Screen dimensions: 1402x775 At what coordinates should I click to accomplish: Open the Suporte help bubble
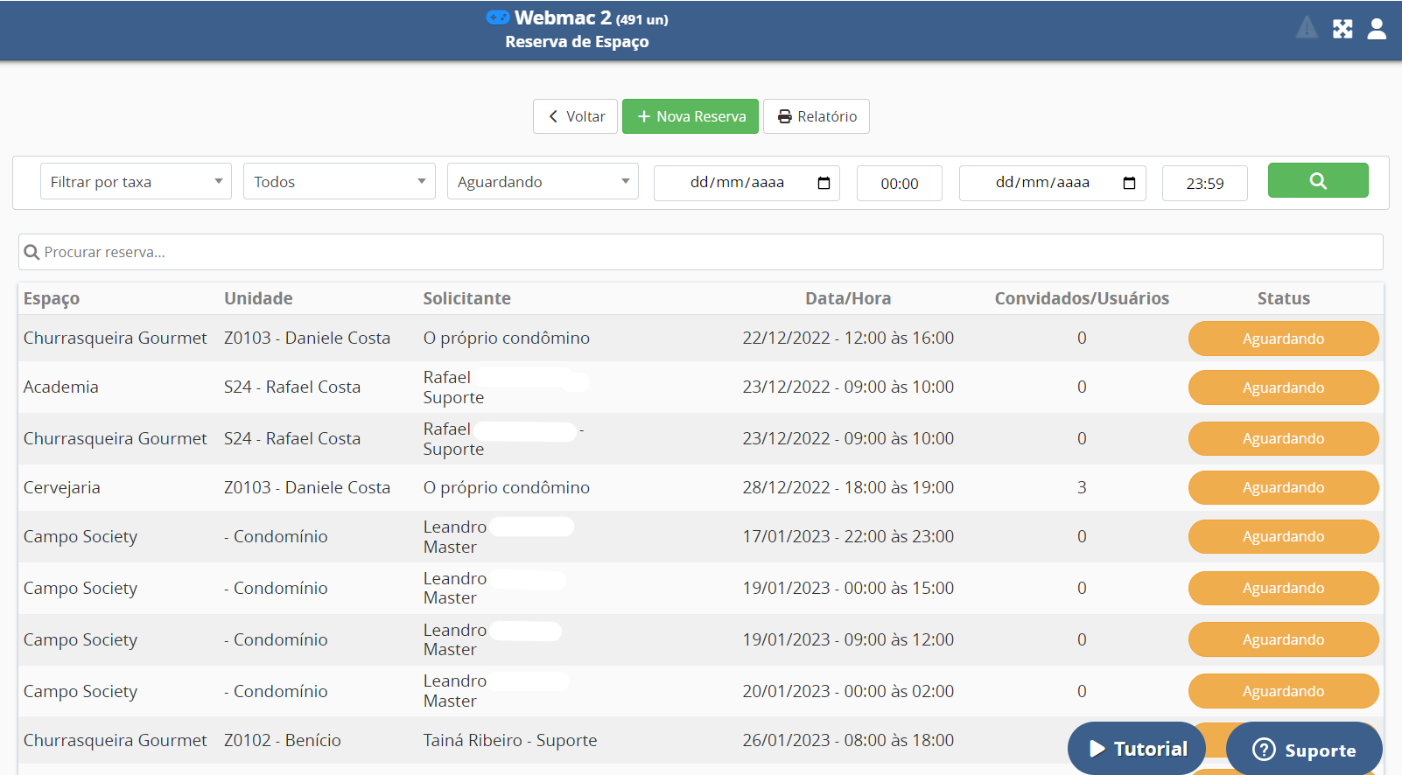pyautogui.click(x=1304, y=750)
